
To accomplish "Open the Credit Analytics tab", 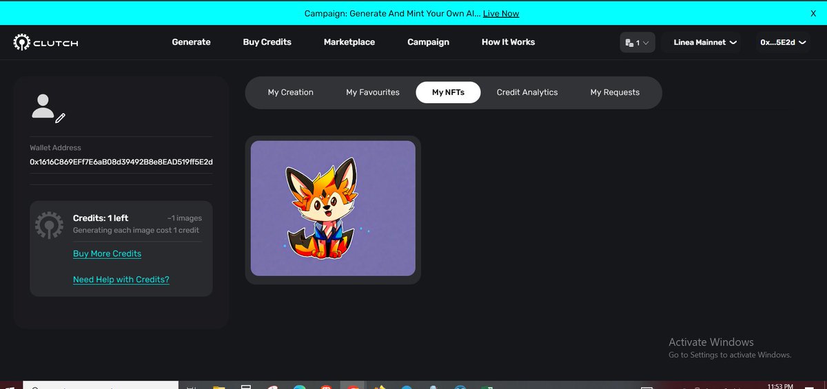I will coord(527,92).
